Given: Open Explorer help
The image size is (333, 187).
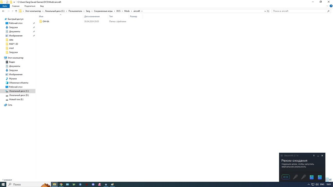Looking at the screenshot, I should point(331,6).
